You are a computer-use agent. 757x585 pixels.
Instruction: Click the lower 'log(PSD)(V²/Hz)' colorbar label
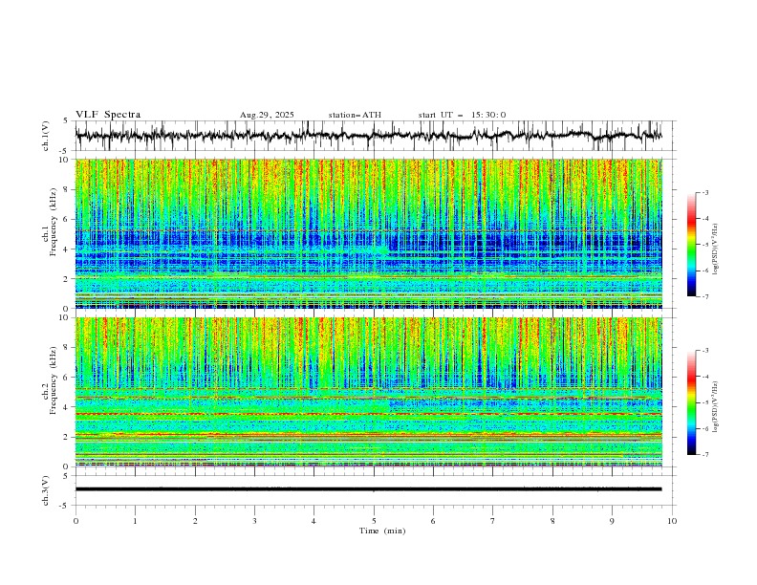click(x=716, y=407)
